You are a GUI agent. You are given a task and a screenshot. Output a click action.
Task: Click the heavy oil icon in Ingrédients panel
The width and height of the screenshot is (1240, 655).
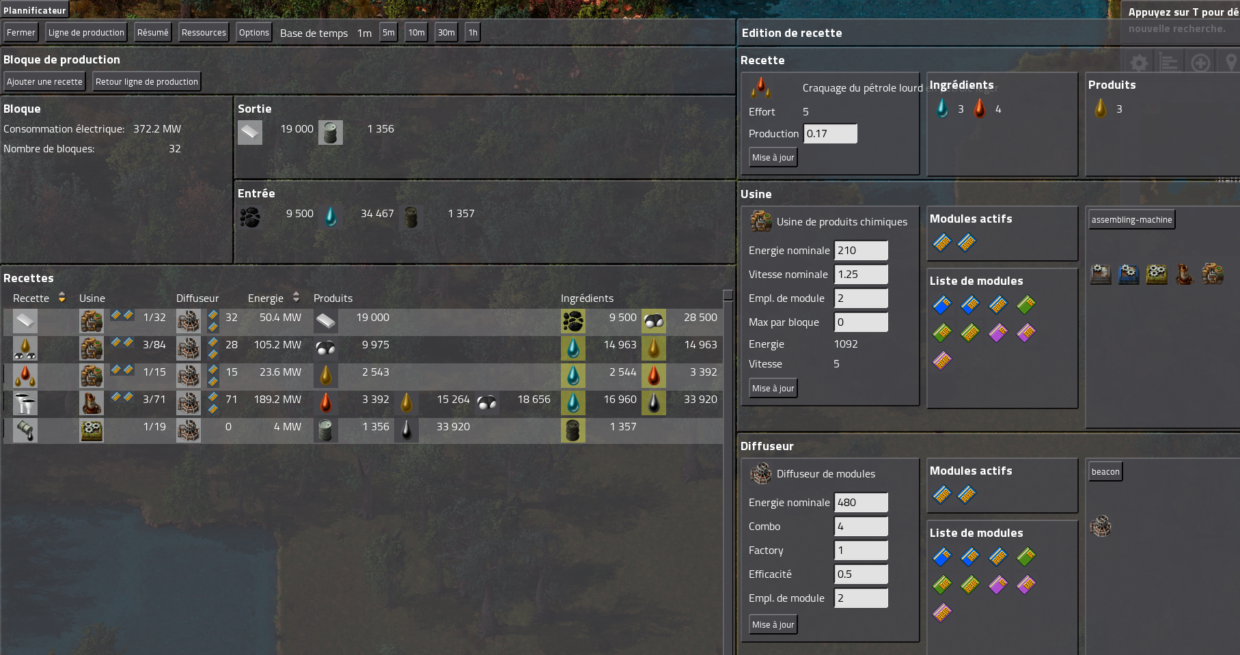click(980, 109)
